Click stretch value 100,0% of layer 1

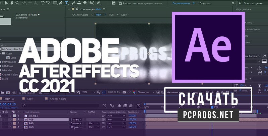132,116
